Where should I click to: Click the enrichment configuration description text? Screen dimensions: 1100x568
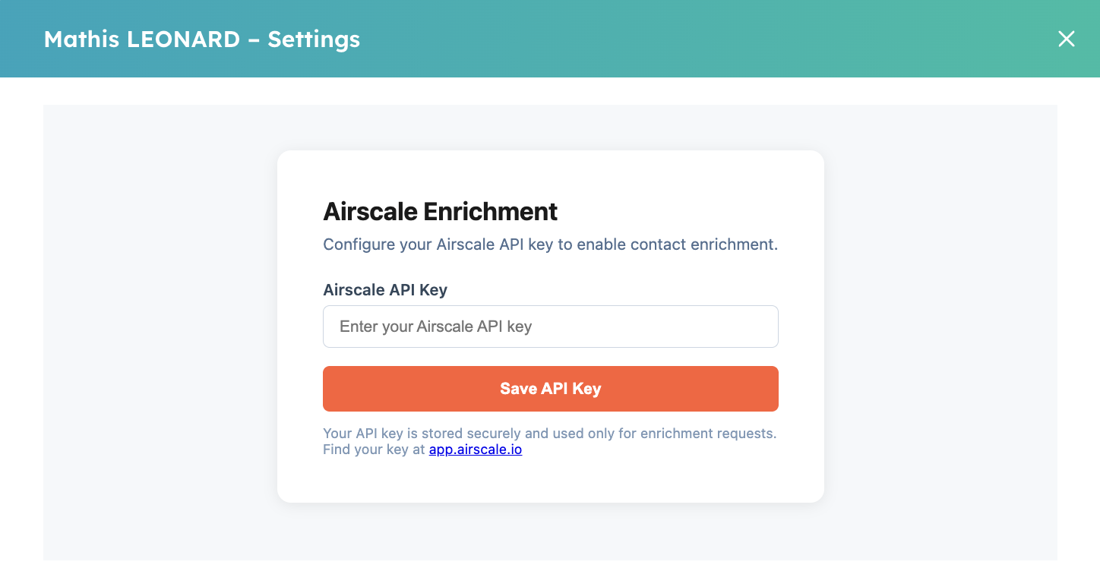(x=550, y=244)
